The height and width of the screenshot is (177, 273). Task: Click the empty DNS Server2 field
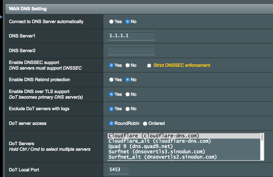(131, 50)
